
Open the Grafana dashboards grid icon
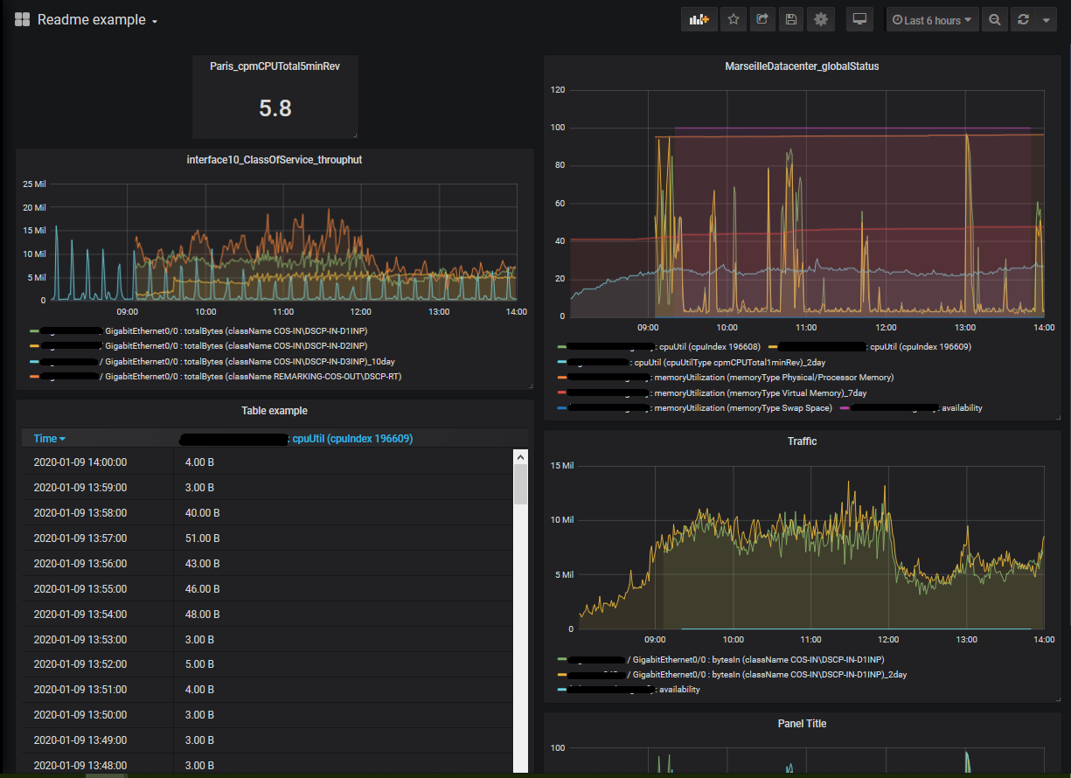click(23, 19)
